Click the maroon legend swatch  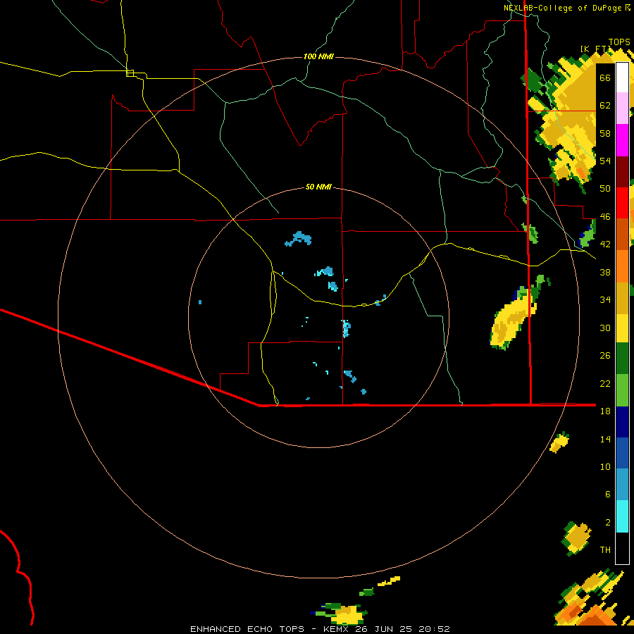coord(622,171)
